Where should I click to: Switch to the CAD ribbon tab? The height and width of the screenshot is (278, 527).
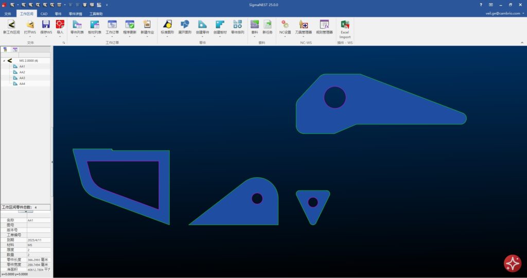pyautogui.click(x=44, y=14)
